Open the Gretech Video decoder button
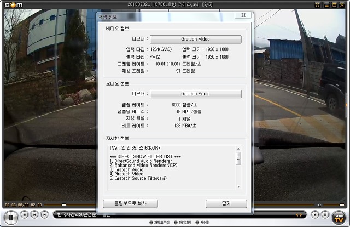This screenshot has height=227, width=350. point(196,39)
